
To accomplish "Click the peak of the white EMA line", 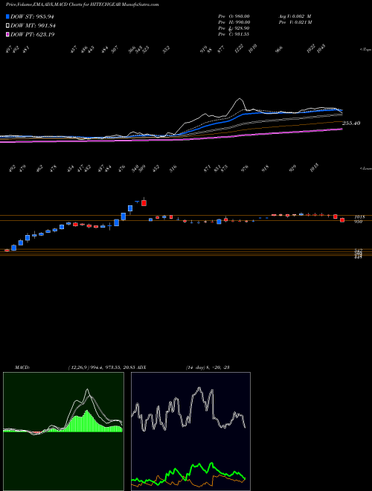I will [x=240, y=99].
